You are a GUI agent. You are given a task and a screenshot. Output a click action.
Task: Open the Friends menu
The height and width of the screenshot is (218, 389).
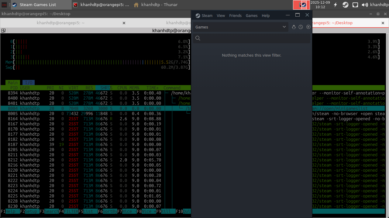pyautogui.click(x=235, y=16)
